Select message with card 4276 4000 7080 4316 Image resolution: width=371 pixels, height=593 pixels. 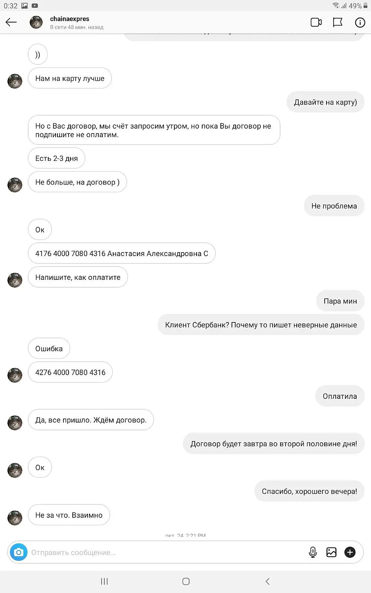[70, 372]
